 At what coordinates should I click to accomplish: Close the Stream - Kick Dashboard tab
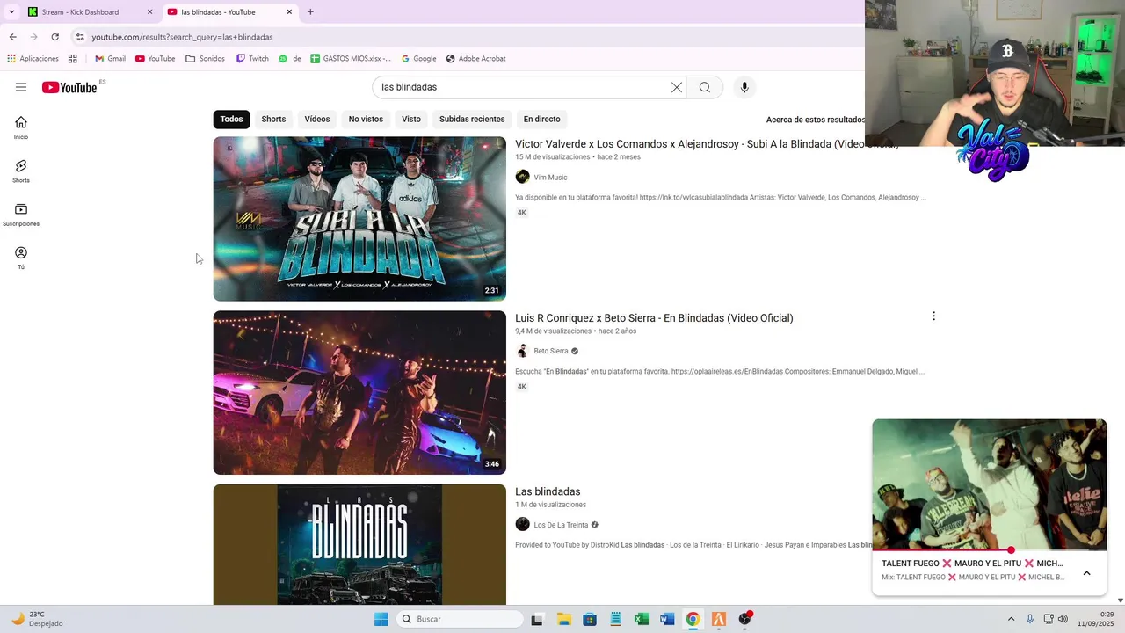[x=149, y=11]
